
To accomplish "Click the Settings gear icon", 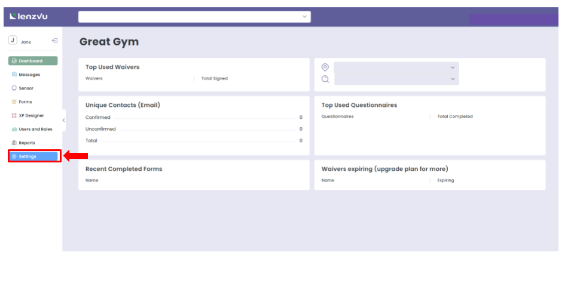I will click(14, 156).
